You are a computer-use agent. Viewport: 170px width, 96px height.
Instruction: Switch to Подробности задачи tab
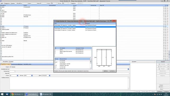pos(6,64)
